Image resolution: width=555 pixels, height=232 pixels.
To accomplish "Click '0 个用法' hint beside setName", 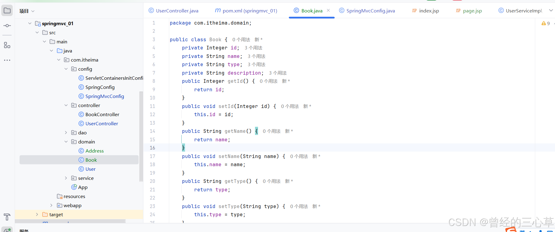I will click(x=299, y=156).
